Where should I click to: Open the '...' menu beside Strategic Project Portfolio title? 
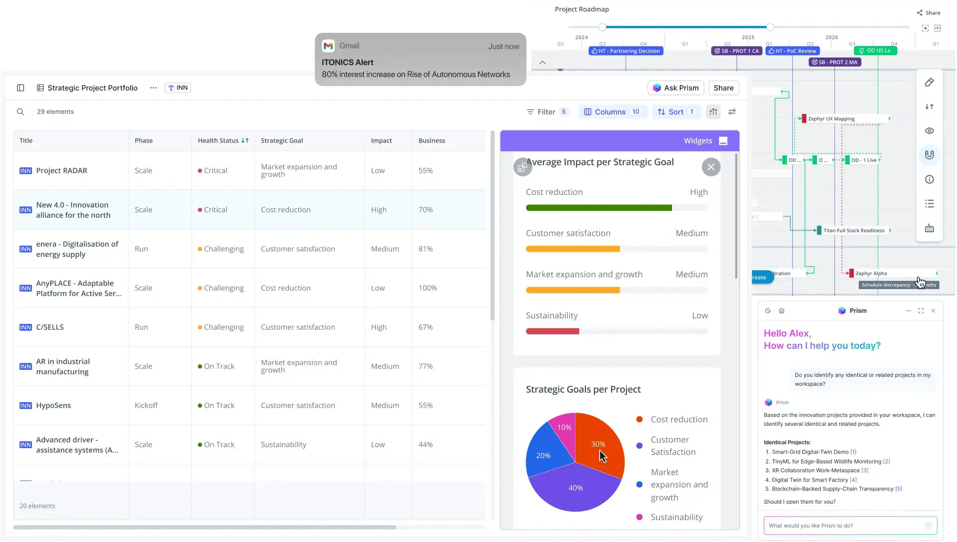pyautogui.click(x=153, y=87)
